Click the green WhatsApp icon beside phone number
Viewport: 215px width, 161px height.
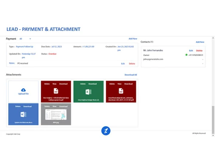click(x=186, y=55)
